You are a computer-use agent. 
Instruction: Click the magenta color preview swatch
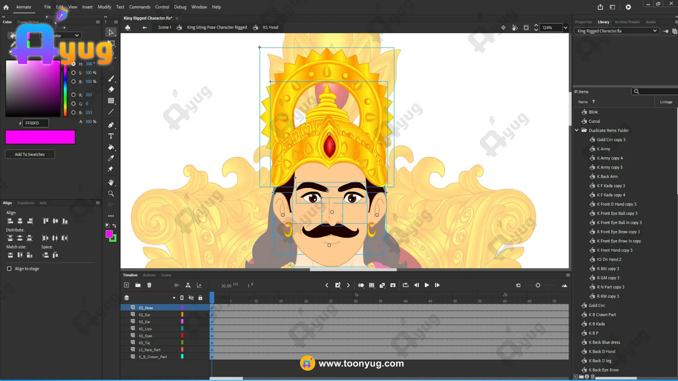click(40, 137)
